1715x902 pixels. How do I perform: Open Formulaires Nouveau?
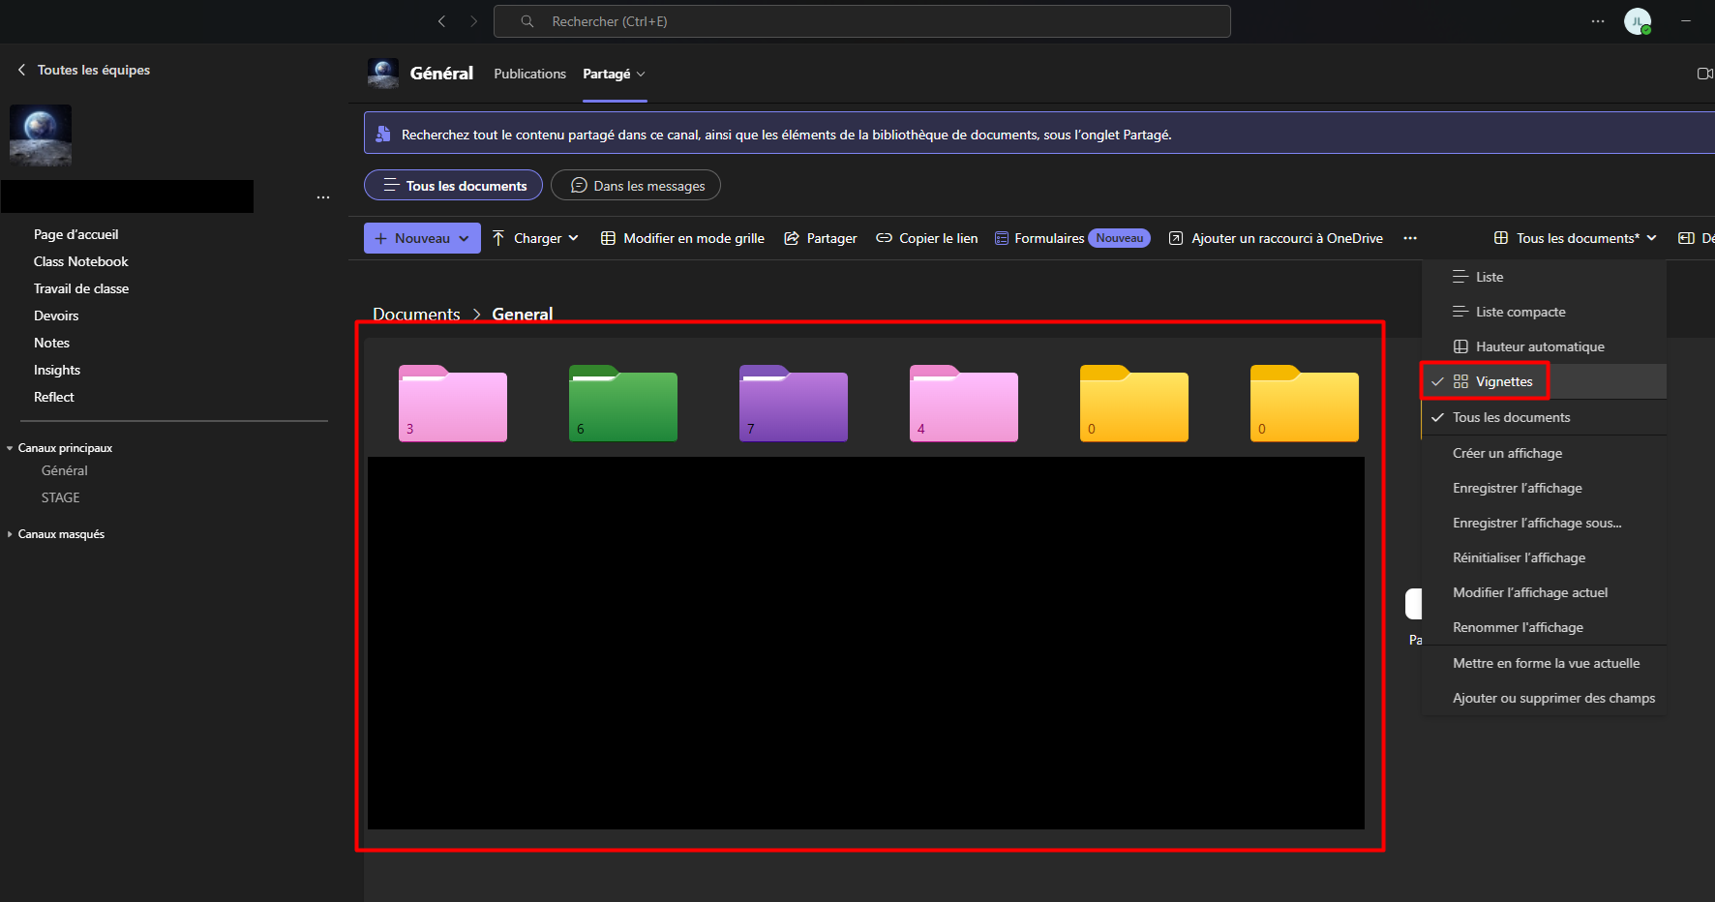tap(1072, 238)
